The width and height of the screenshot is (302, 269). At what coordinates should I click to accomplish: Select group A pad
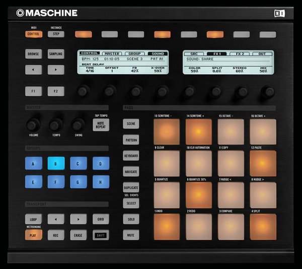(x=34, y=164)
